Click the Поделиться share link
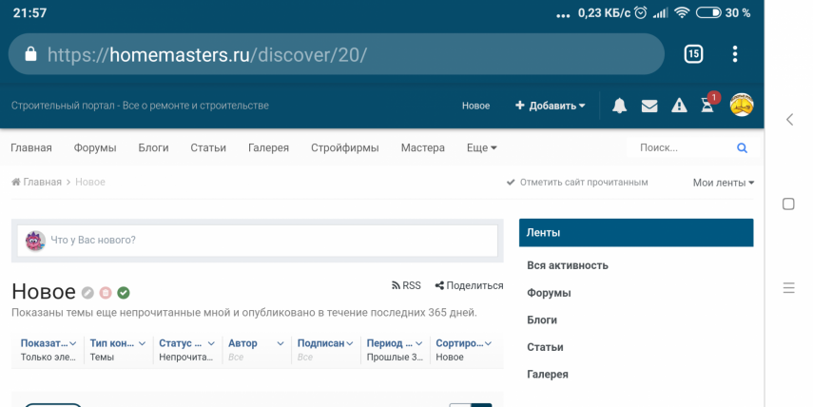813x407 pixels. coord(469,285)
